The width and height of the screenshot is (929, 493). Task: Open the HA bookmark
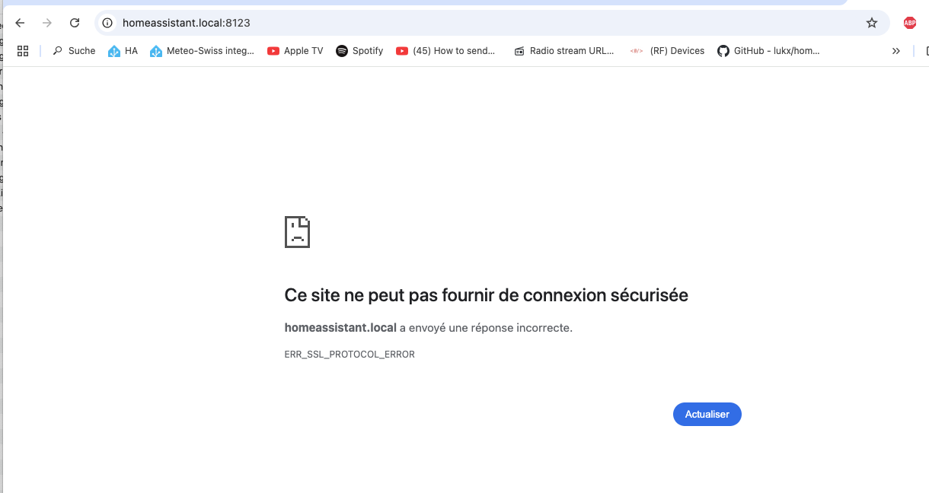click(123, 51)
